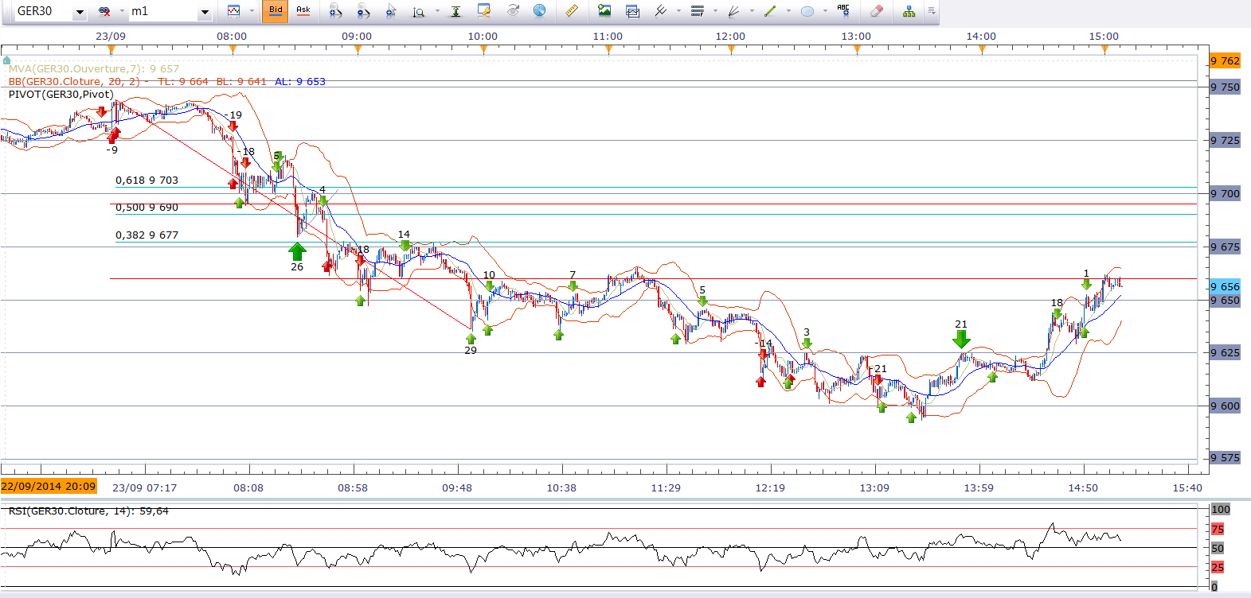Toggle the Bid price display
The image size is (1251, 598).
pos(276,11)
